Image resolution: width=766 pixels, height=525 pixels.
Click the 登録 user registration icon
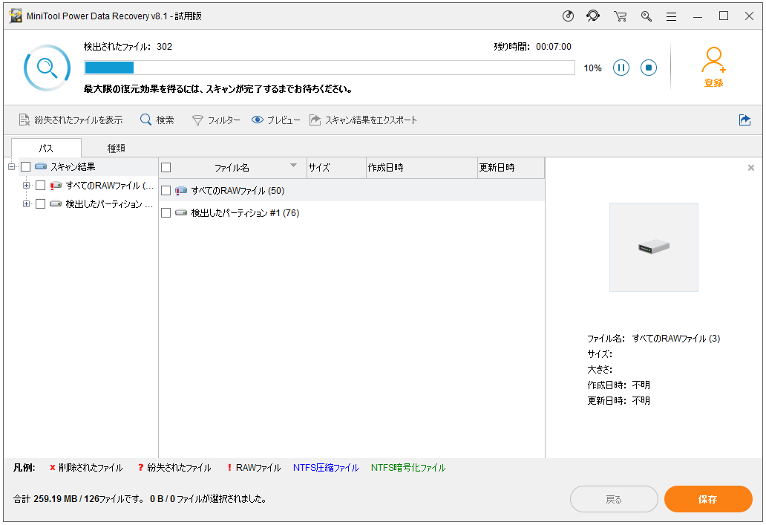pos(713,68)
